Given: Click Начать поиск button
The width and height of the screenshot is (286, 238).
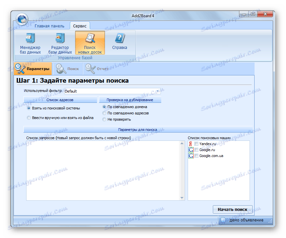Looking at the screenshot, I should 233,210.
